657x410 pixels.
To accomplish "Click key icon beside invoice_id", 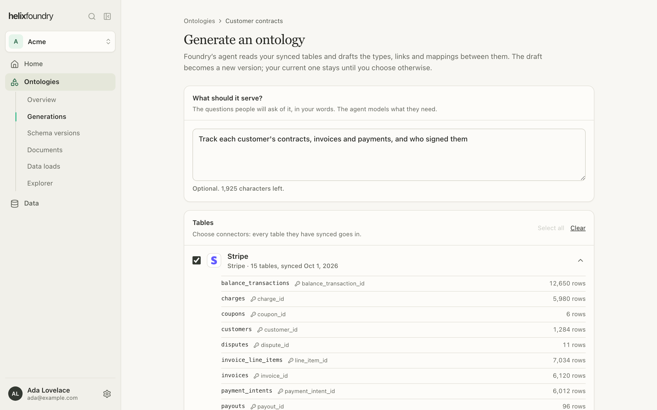I will [256, 376].
